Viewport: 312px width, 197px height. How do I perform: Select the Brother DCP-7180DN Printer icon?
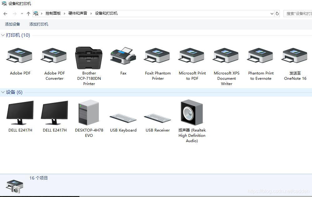coord(89,58)
